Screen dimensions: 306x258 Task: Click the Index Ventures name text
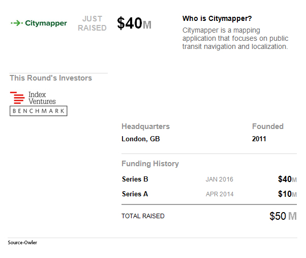pyautogui.click(x=42, y=98)
